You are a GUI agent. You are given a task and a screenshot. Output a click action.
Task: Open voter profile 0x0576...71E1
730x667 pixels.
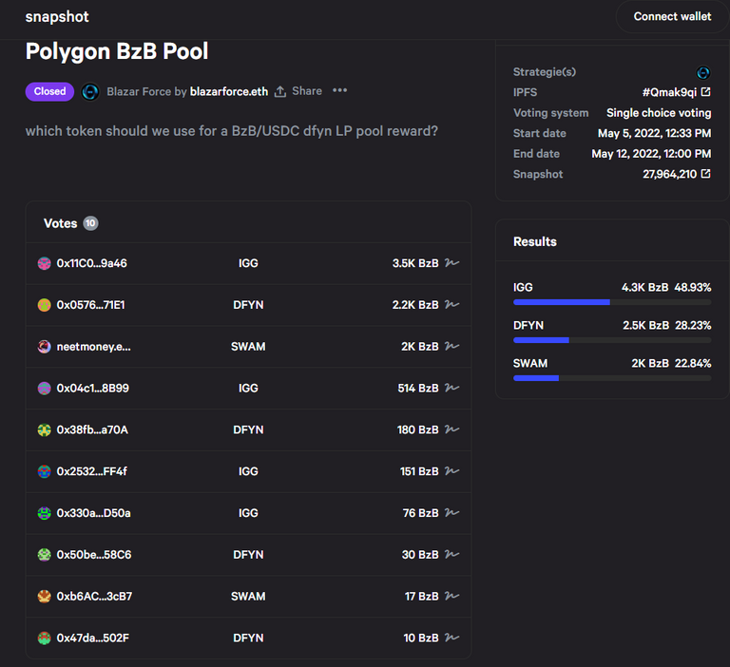(91, 305)
